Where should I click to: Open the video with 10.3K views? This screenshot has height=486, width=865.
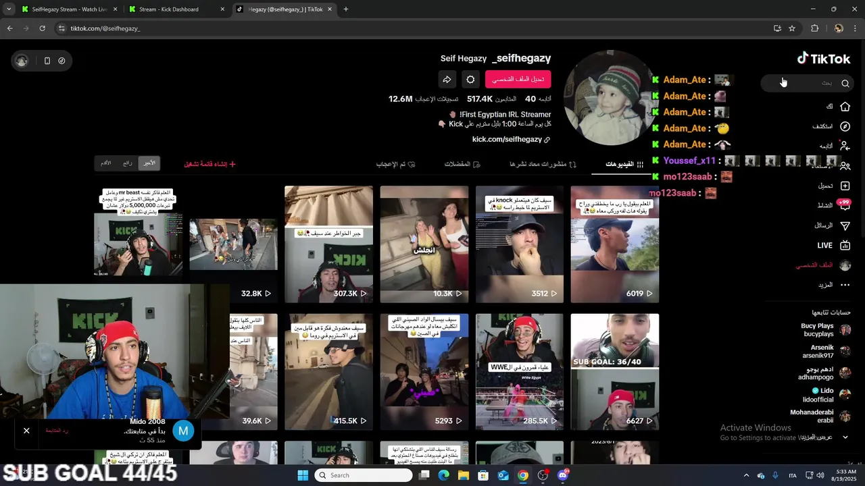point(424,244)
